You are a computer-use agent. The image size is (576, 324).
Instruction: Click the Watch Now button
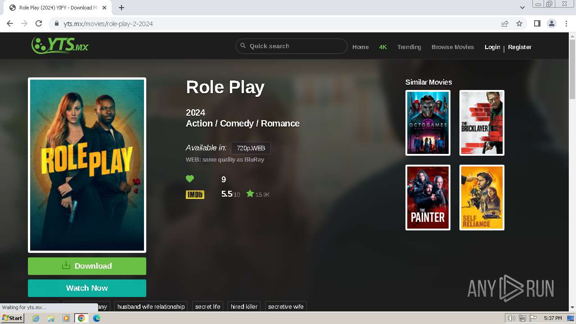(87, 288)
